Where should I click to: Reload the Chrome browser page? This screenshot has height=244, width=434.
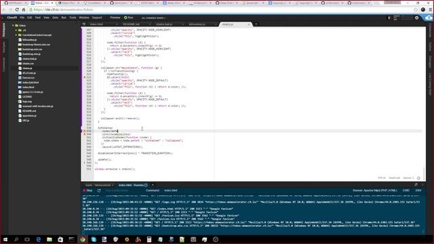click(x=17, y=9)
